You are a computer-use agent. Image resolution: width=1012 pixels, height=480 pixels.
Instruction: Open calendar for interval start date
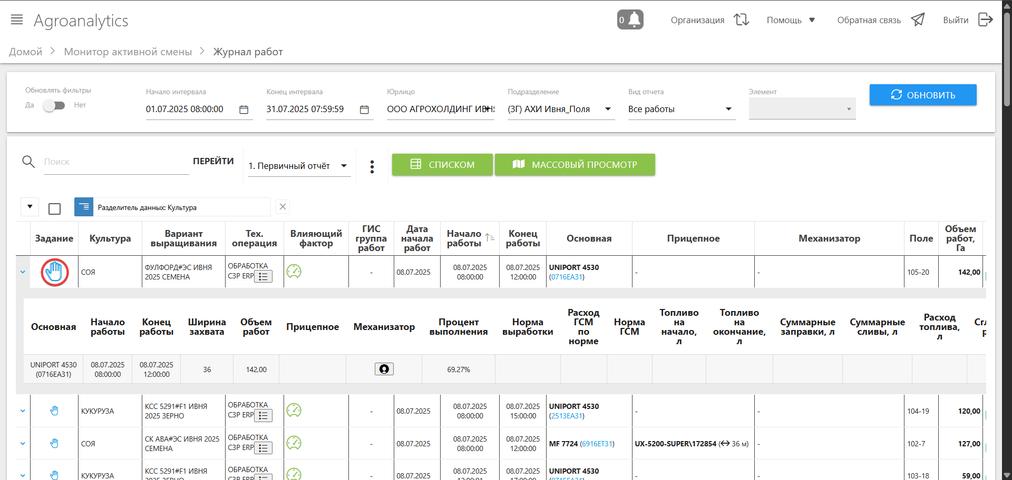tap(244, 109)
